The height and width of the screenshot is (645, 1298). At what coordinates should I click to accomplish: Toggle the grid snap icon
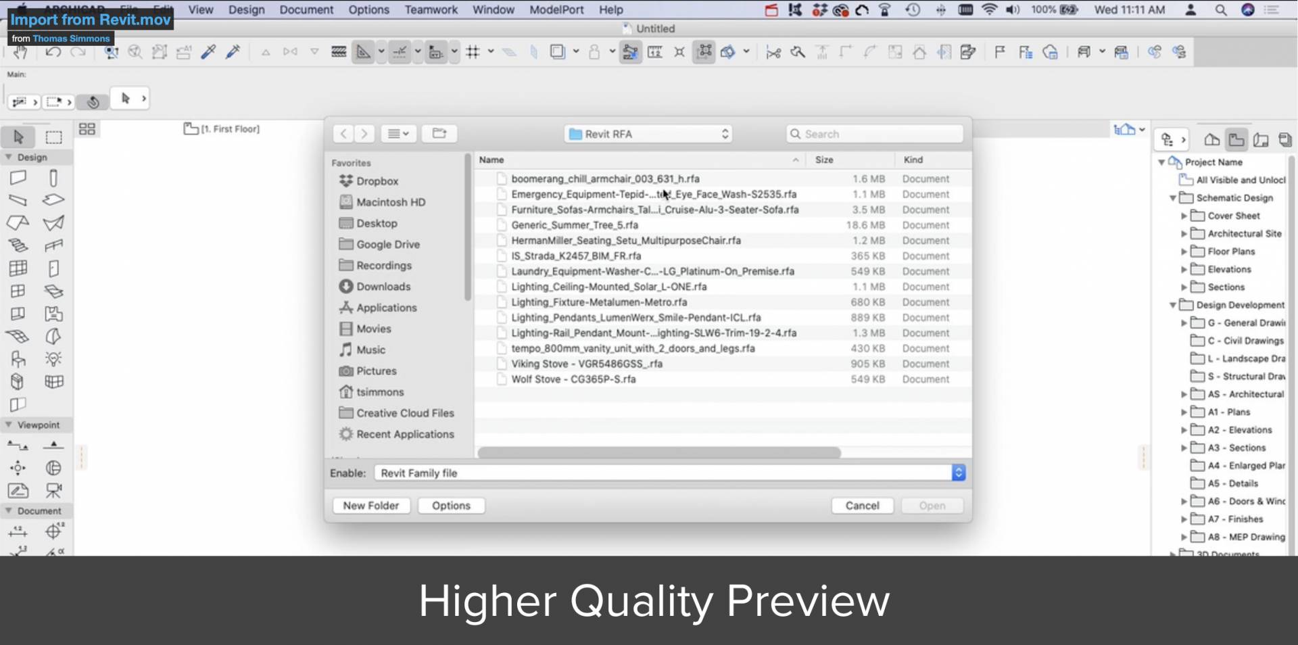point(473,52)
